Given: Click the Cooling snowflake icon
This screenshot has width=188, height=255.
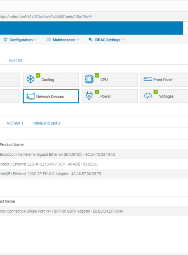Looking at the screenshot, I should click(31, 79).
